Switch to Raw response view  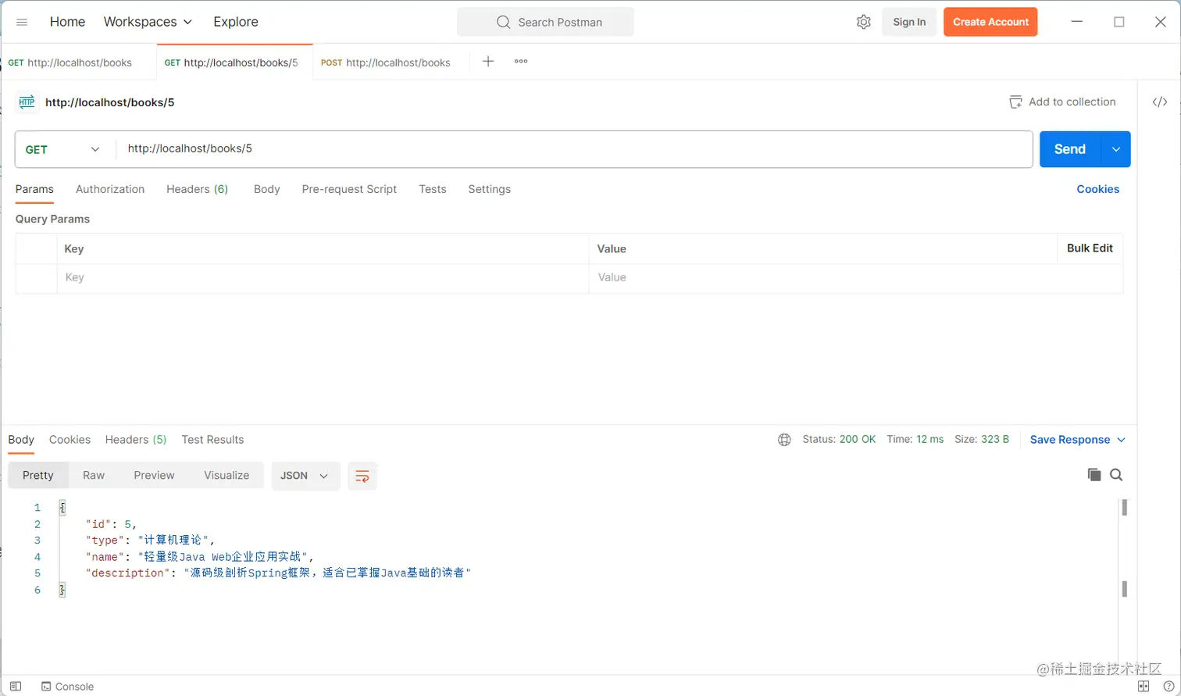coord(94,476)
